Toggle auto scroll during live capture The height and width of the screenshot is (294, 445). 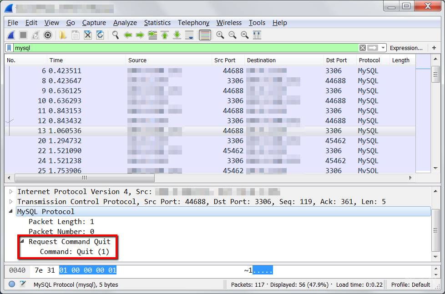point(189,35)
